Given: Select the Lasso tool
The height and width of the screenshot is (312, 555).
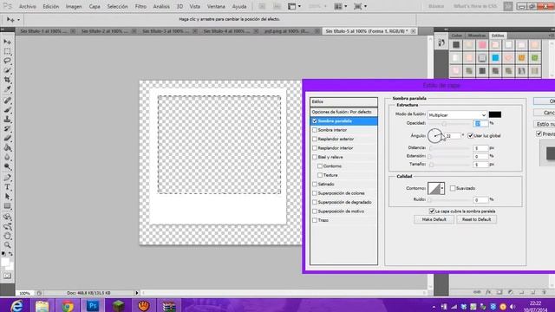Looking at the screenshot, I should click(x=7, y=61).
